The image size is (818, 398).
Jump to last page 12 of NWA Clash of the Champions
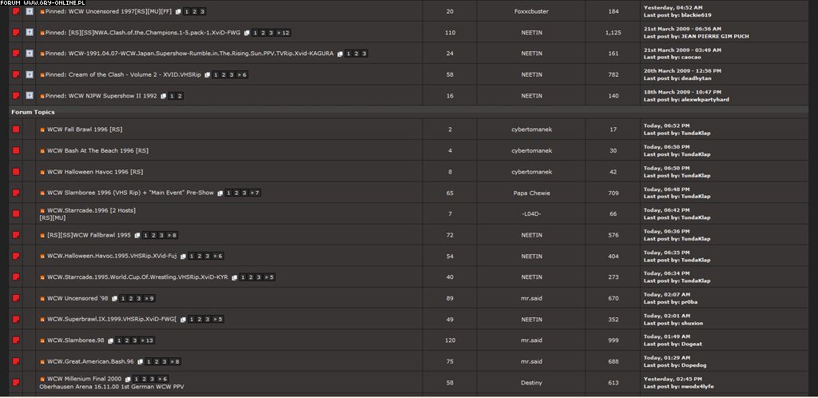click(284, 33)
